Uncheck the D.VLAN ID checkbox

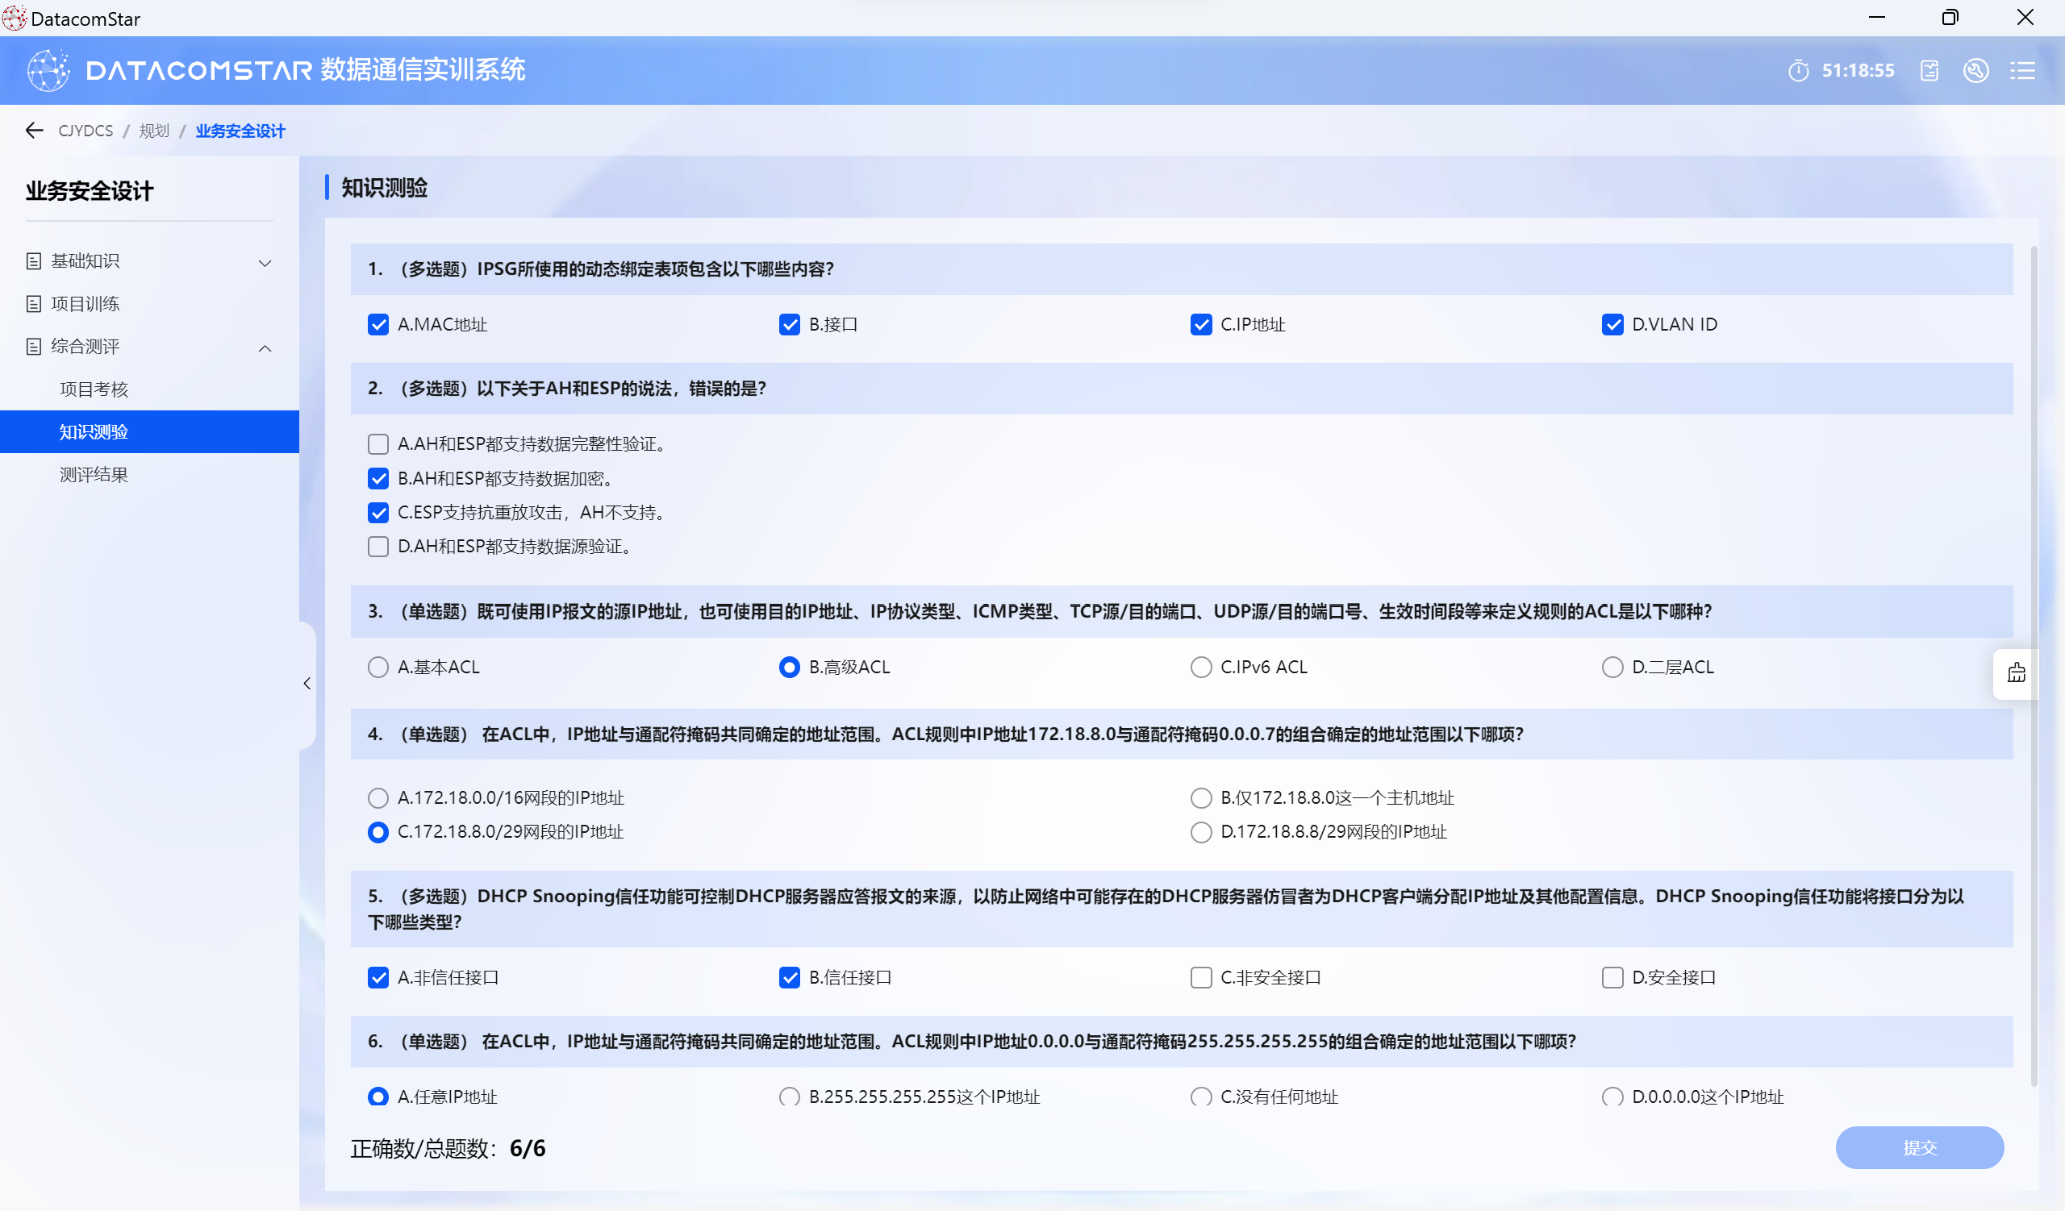pyautogui.click(x=1612, y=324)
